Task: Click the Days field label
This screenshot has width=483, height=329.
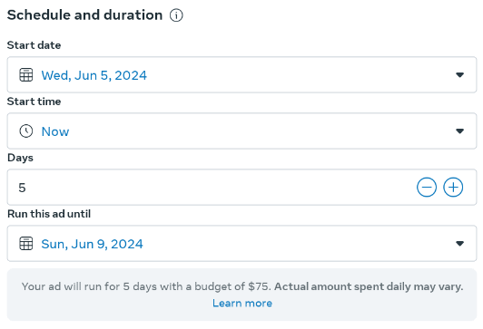Action: pyautogui.click(x=20, y=158)
